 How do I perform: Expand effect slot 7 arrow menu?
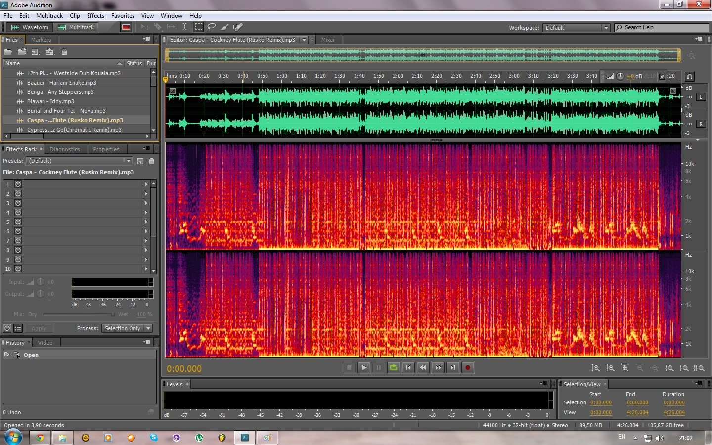click(x=146, y=240)
